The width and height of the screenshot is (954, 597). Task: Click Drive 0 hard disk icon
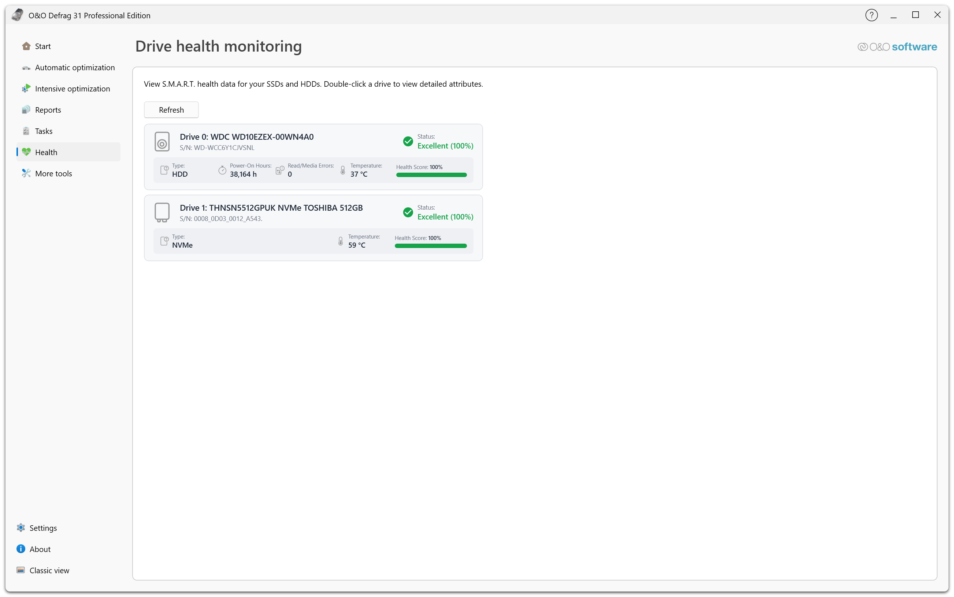click(162, 142)
